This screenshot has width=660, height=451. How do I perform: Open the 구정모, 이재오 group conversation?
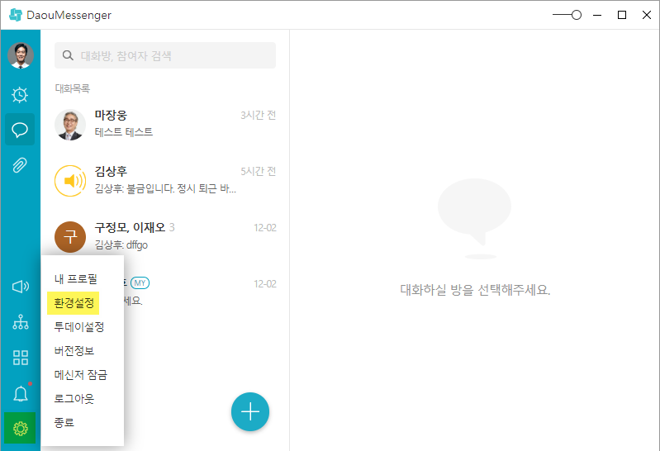pos(165,235)
